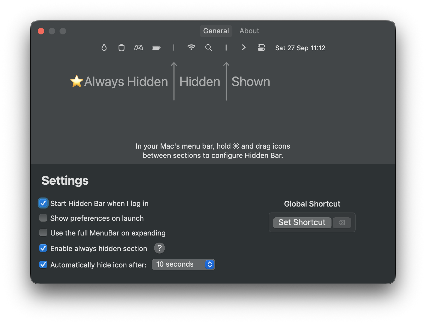Click the Always Hidden section label
This screenshot has width=426, height=324.
coord(126,82)
